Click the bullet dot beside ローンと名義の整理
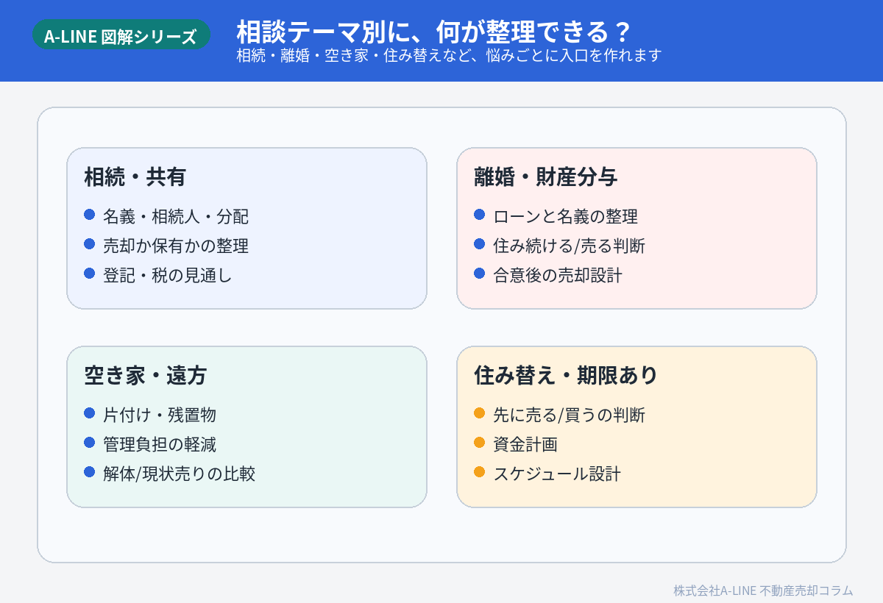This screenshot has width=883, height=603. click(x=480, y=215)
